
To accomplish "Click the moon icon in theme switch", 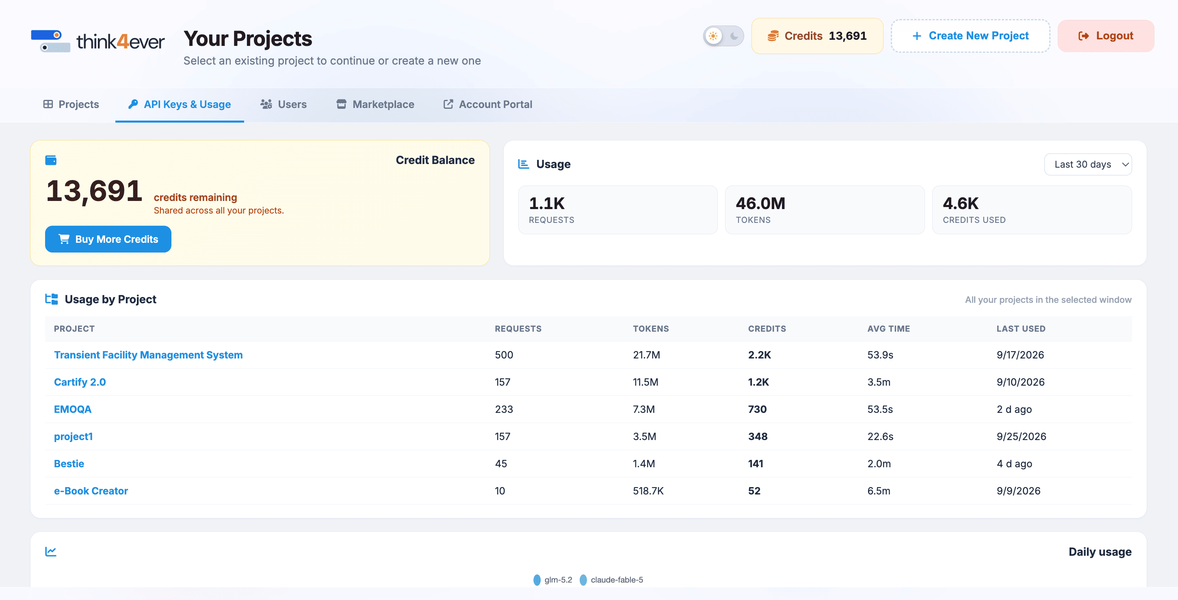I will 734,36.
